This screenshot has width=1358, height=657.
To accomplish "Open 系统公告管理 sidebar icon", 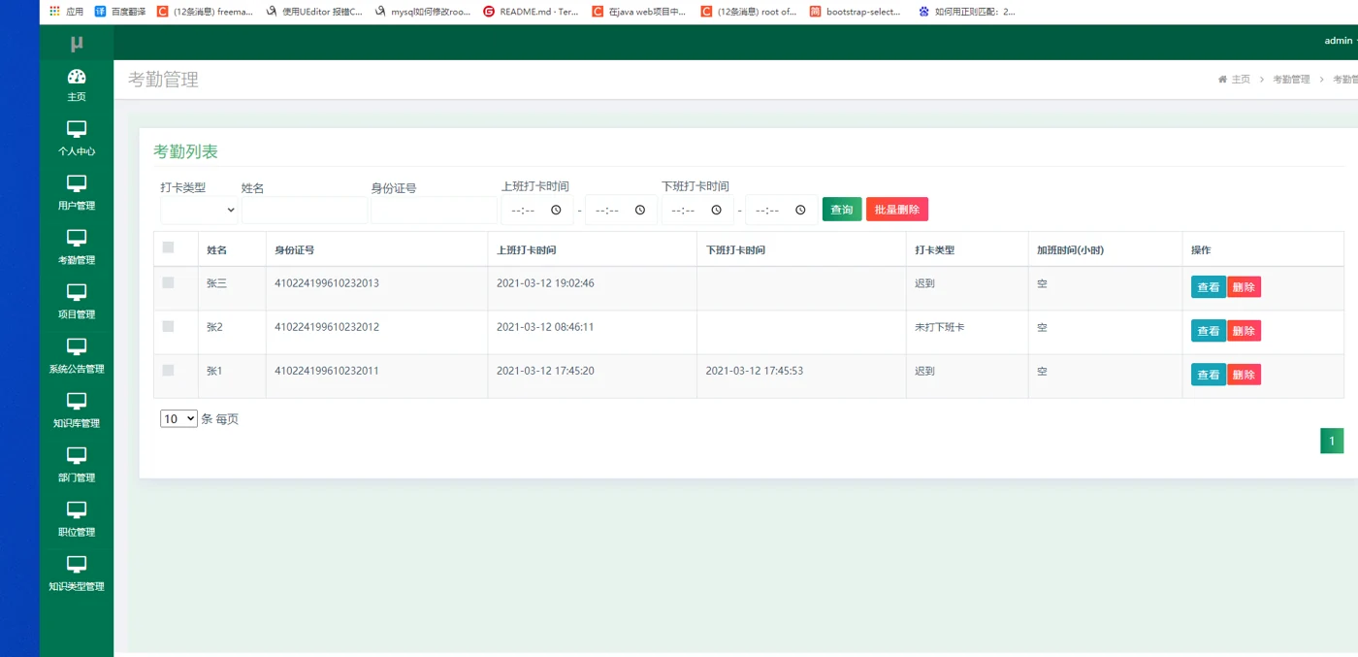I will pos(77,346).
